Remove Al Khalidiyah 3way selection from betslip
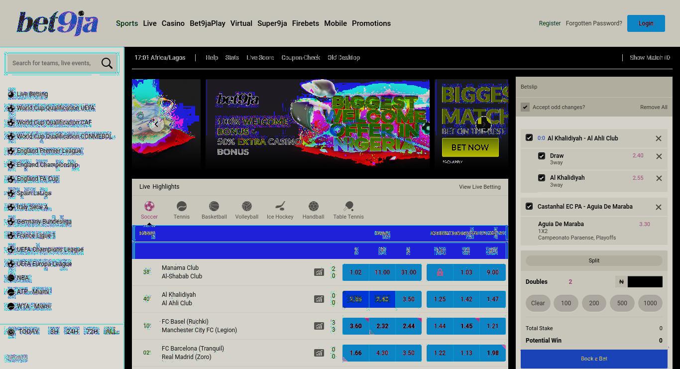 659,178
